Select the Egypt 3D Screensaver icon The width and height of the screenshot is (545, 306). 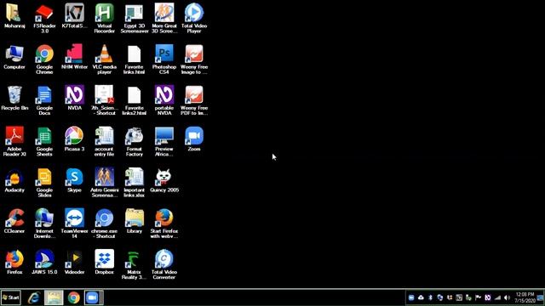(x=135, y=19)
